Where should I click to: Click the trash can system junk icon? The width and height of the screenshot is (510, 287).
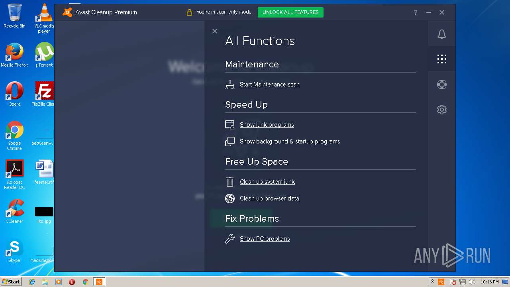point(230,182)
